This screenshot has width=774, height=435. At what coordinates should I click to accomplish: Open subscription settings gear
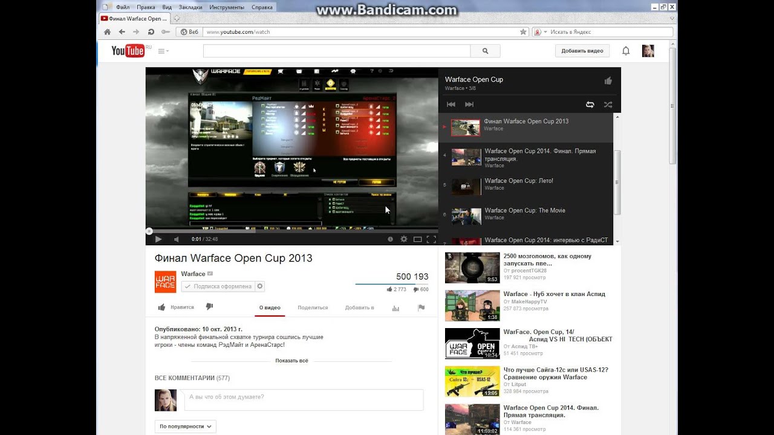[260, 286]
